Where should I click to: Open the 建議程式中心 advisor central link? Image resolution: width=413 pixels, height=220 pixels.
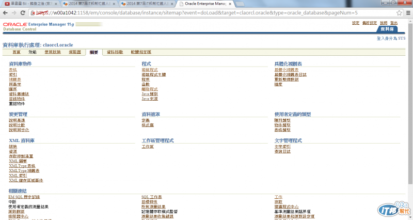pos(287,207)
